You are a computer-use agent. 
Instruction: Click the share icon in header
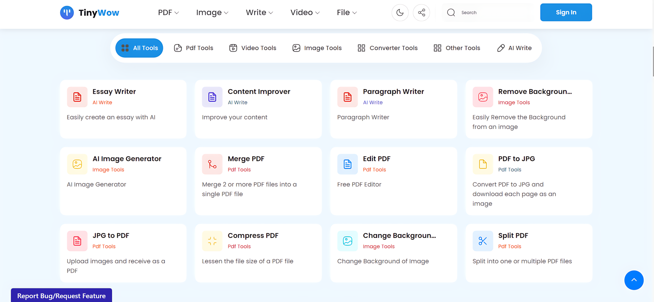421,13
